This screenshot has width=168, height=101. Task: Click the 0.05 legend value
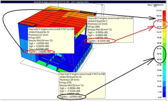tap(160, 97)
